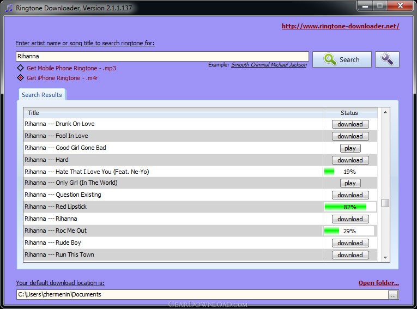Click the Search button

point(342,59)
